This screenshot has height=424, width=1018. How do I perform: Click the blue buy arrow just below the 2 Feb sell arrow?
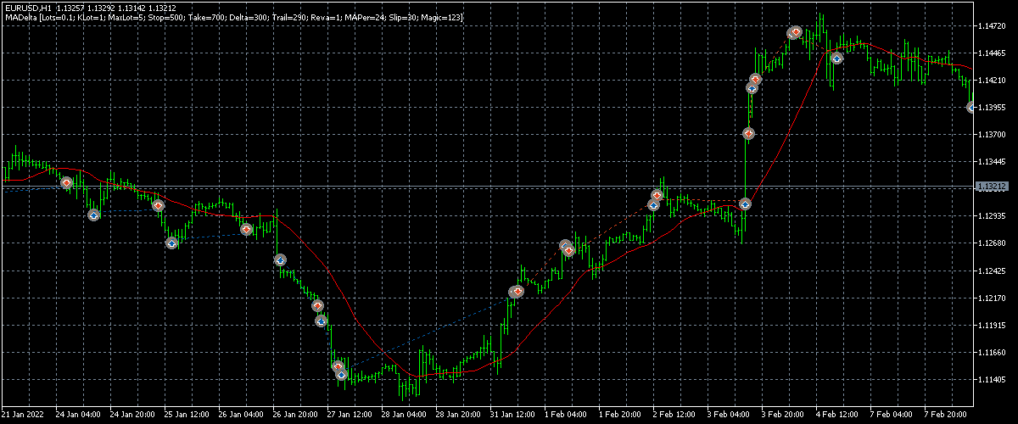pyautogui.click(x=654, y=205)
